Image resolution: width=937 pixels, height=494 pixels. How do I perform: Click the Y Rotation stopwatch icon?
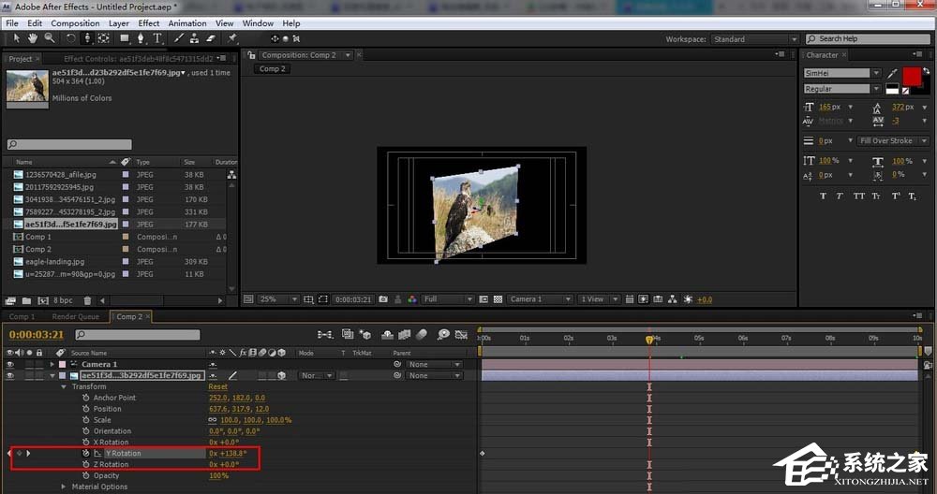click(x=86, y=454)
